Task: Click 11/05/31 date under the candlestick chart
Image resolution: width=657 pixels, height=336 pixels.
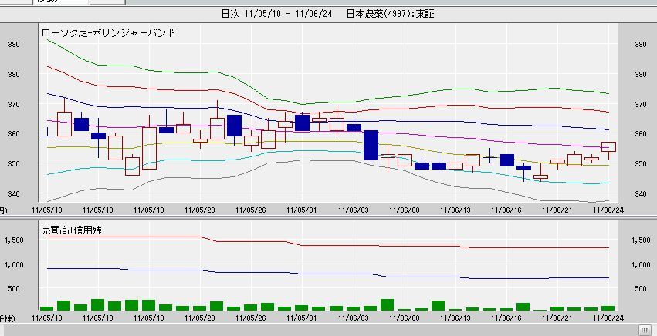Action: point(302,210)
